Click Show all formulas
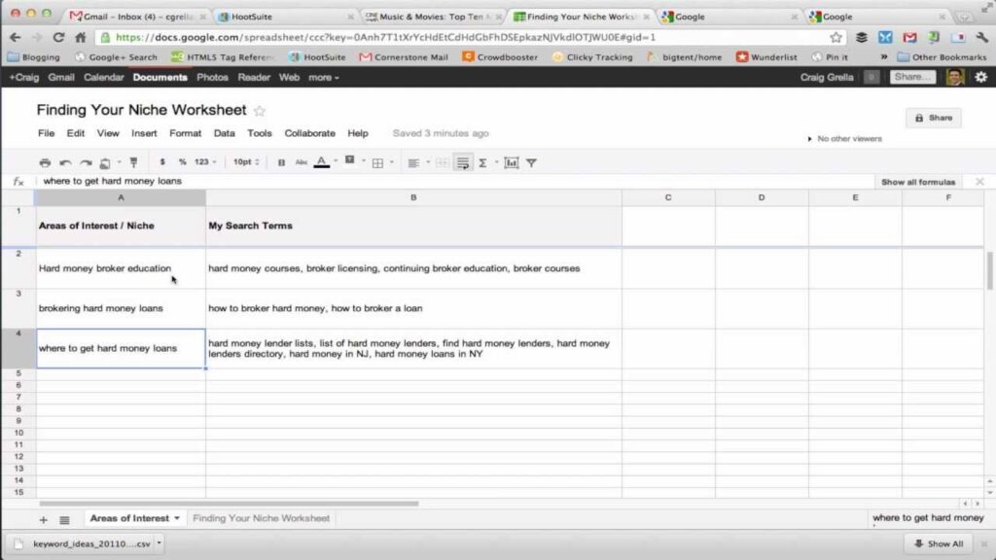 tap(918, 182)
